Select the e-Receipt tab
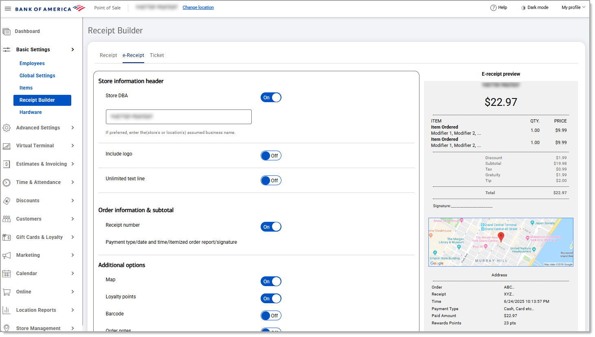The height and width of the screenshot is (337, 595). [133, 55]
